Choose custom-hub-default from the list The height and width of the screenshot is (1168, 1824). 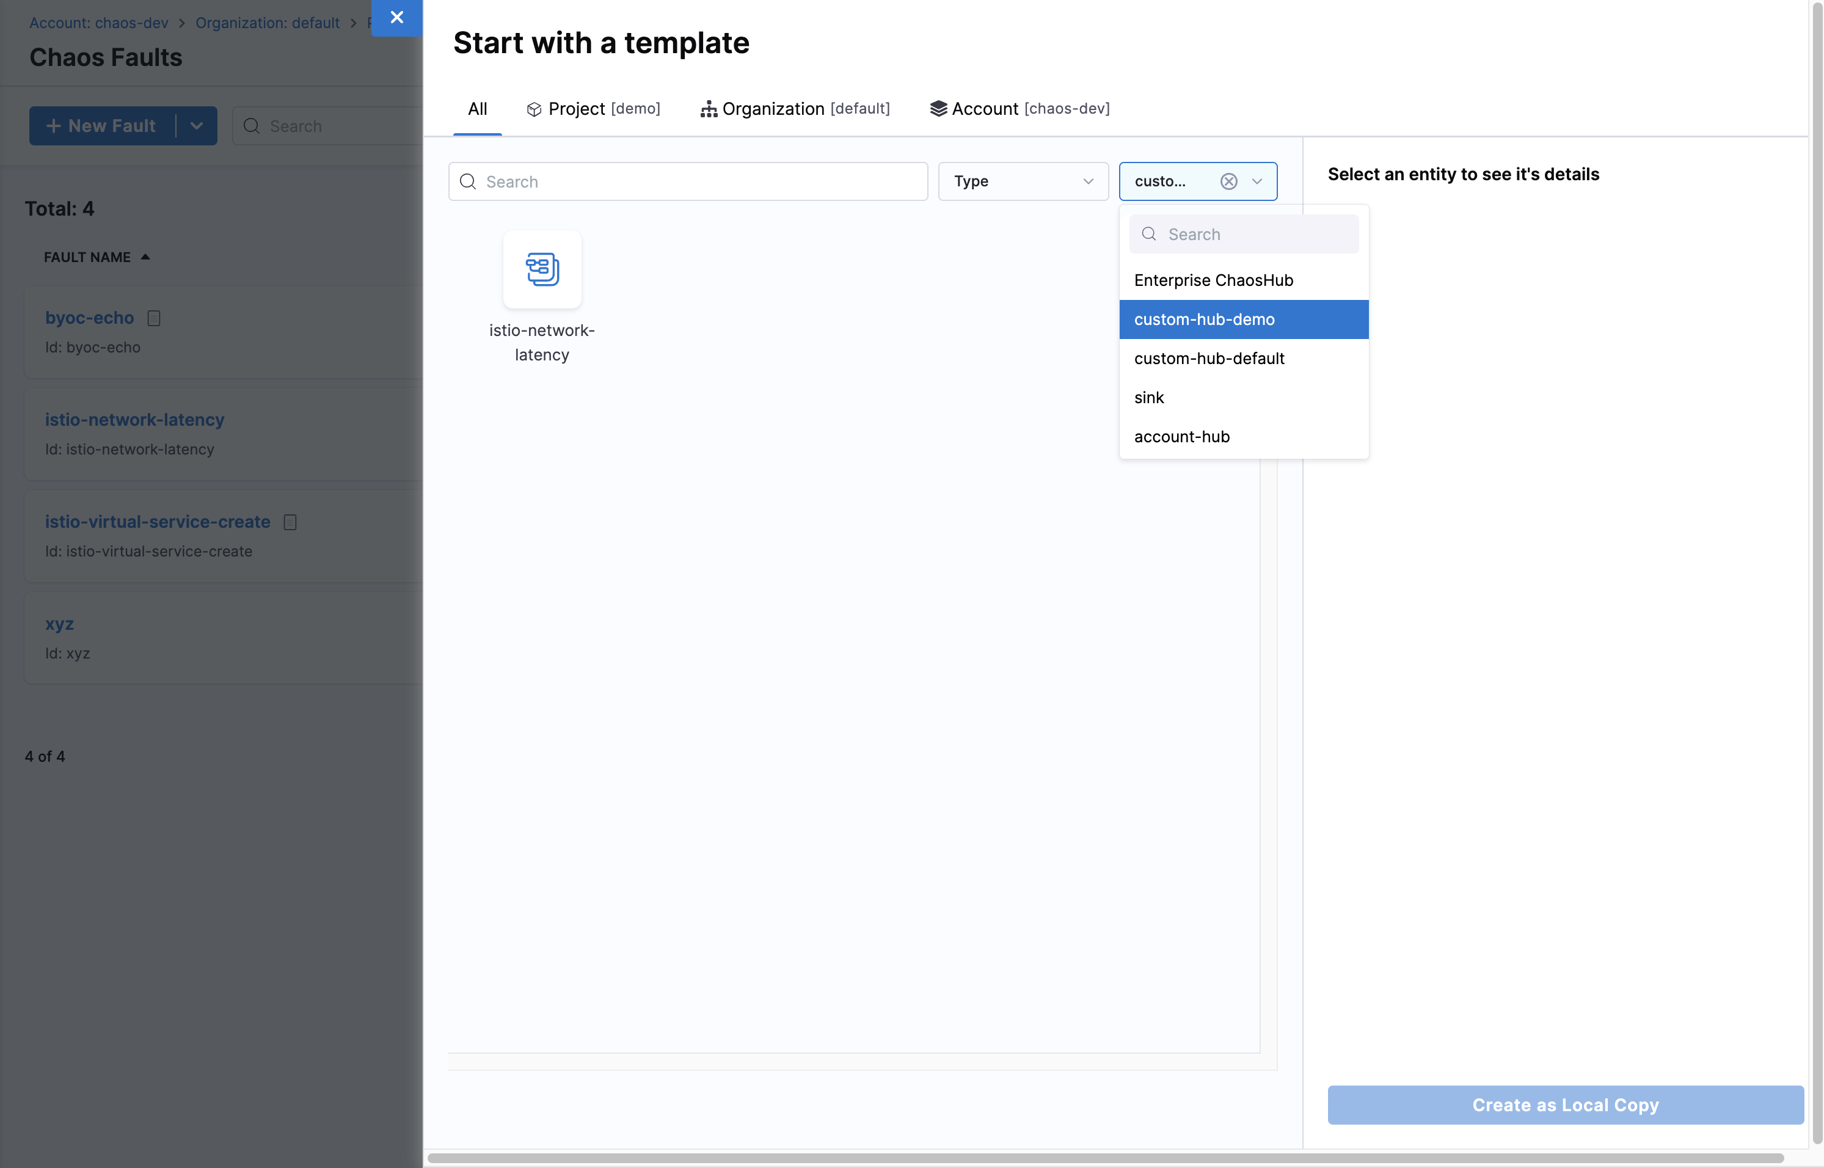[x=1209, y=358]
